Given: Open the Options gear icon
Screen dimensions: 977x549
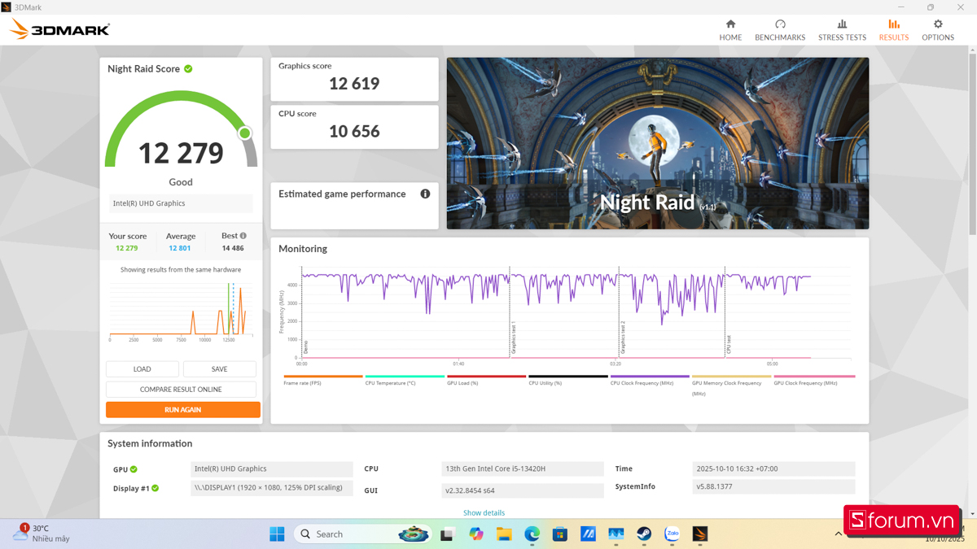Looking at the screenshot, I should 938,24.
